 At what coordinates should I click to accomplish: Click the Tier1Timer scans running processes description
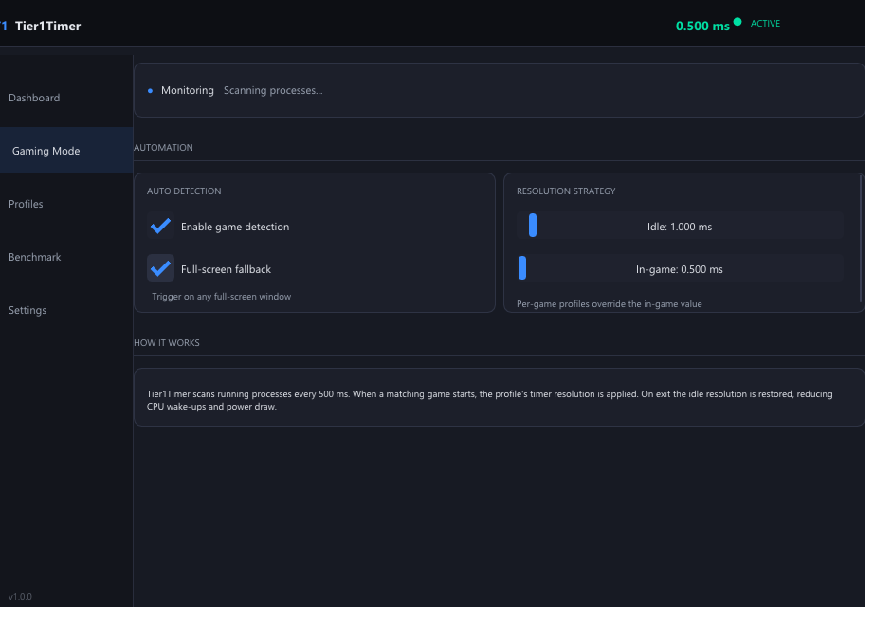pos(489,400)
